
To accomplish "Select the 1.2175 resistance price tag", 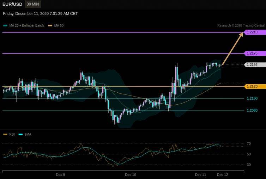I will click(255, 53).
